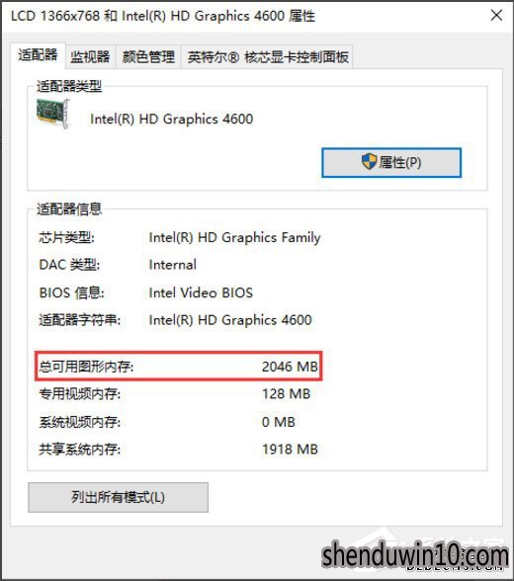Click the Intel(R) HD Graphics Family value

234,237
